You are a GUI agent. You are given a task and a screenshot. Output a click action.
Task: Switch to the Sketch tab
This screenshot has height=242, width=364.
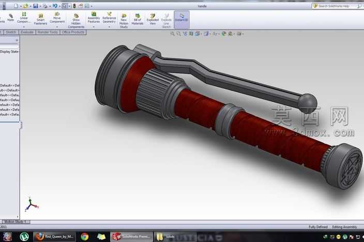pos(11,32)
